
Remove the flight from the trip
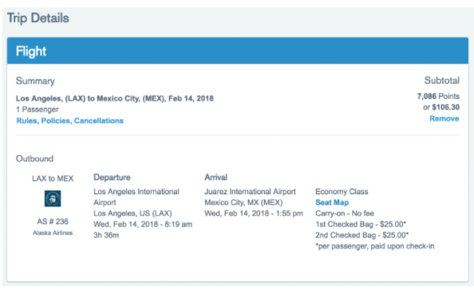pos(444,119)
